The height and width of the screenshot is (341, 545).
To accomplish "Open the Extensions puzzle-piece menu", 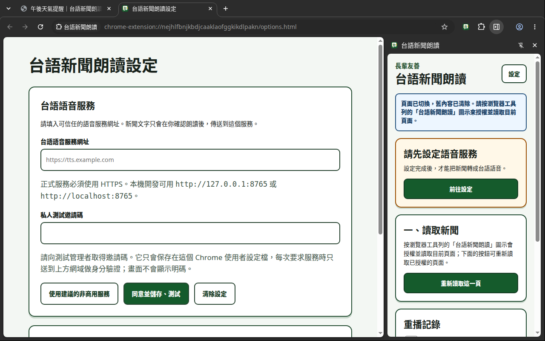I will (481, 27).
